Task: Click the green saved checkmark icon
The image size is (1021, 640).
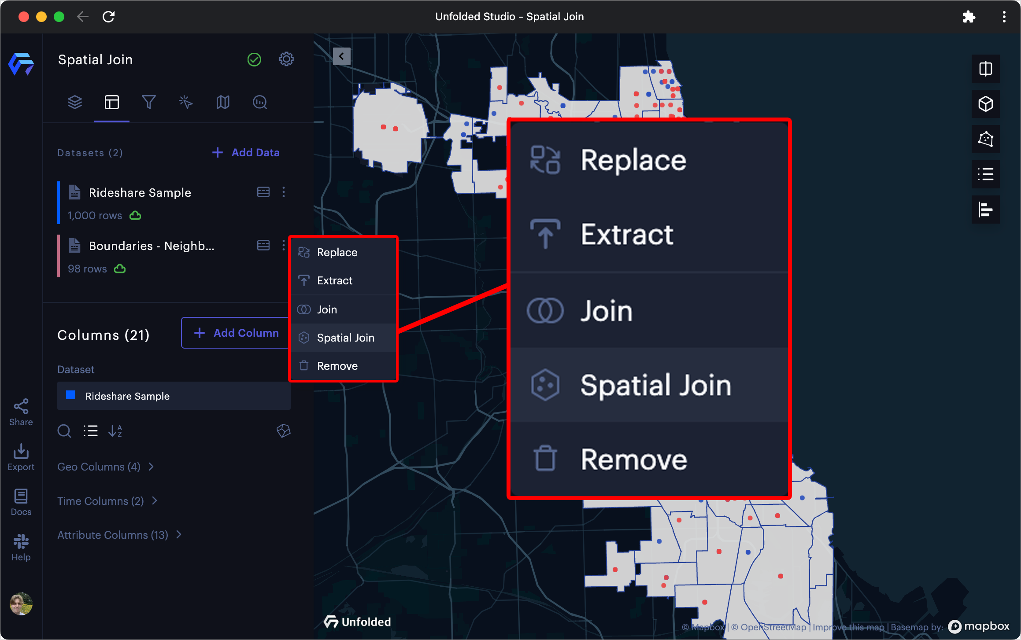Action: (x=254, y=59)
